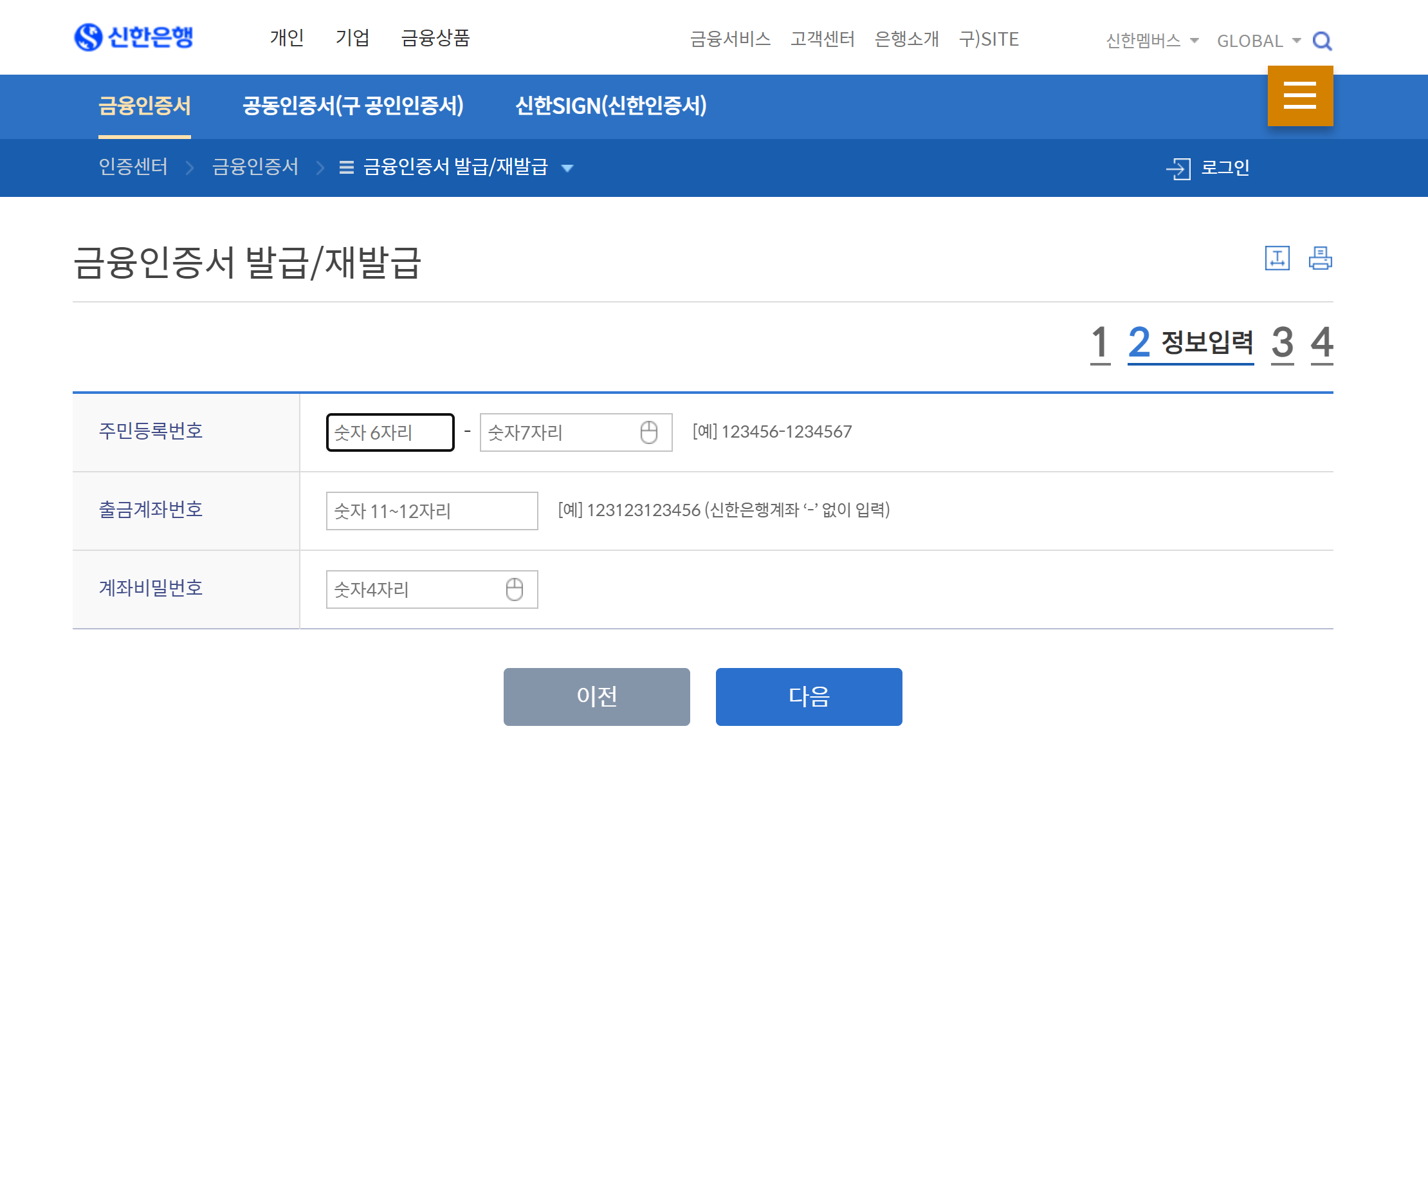The image size is (1428, 1197).
Task: Click the 숫자 6자리 input field
Action: (x=390, y=433)
